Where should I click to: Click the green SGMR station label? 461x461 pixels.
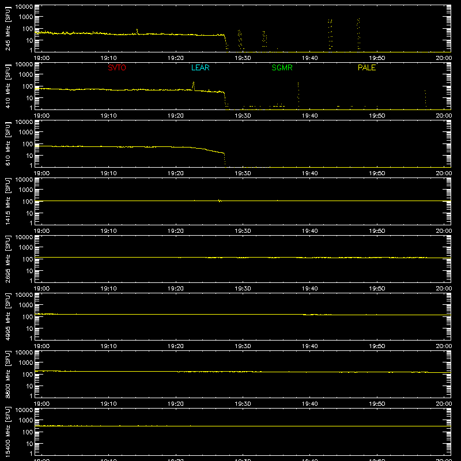click(282, 67)
